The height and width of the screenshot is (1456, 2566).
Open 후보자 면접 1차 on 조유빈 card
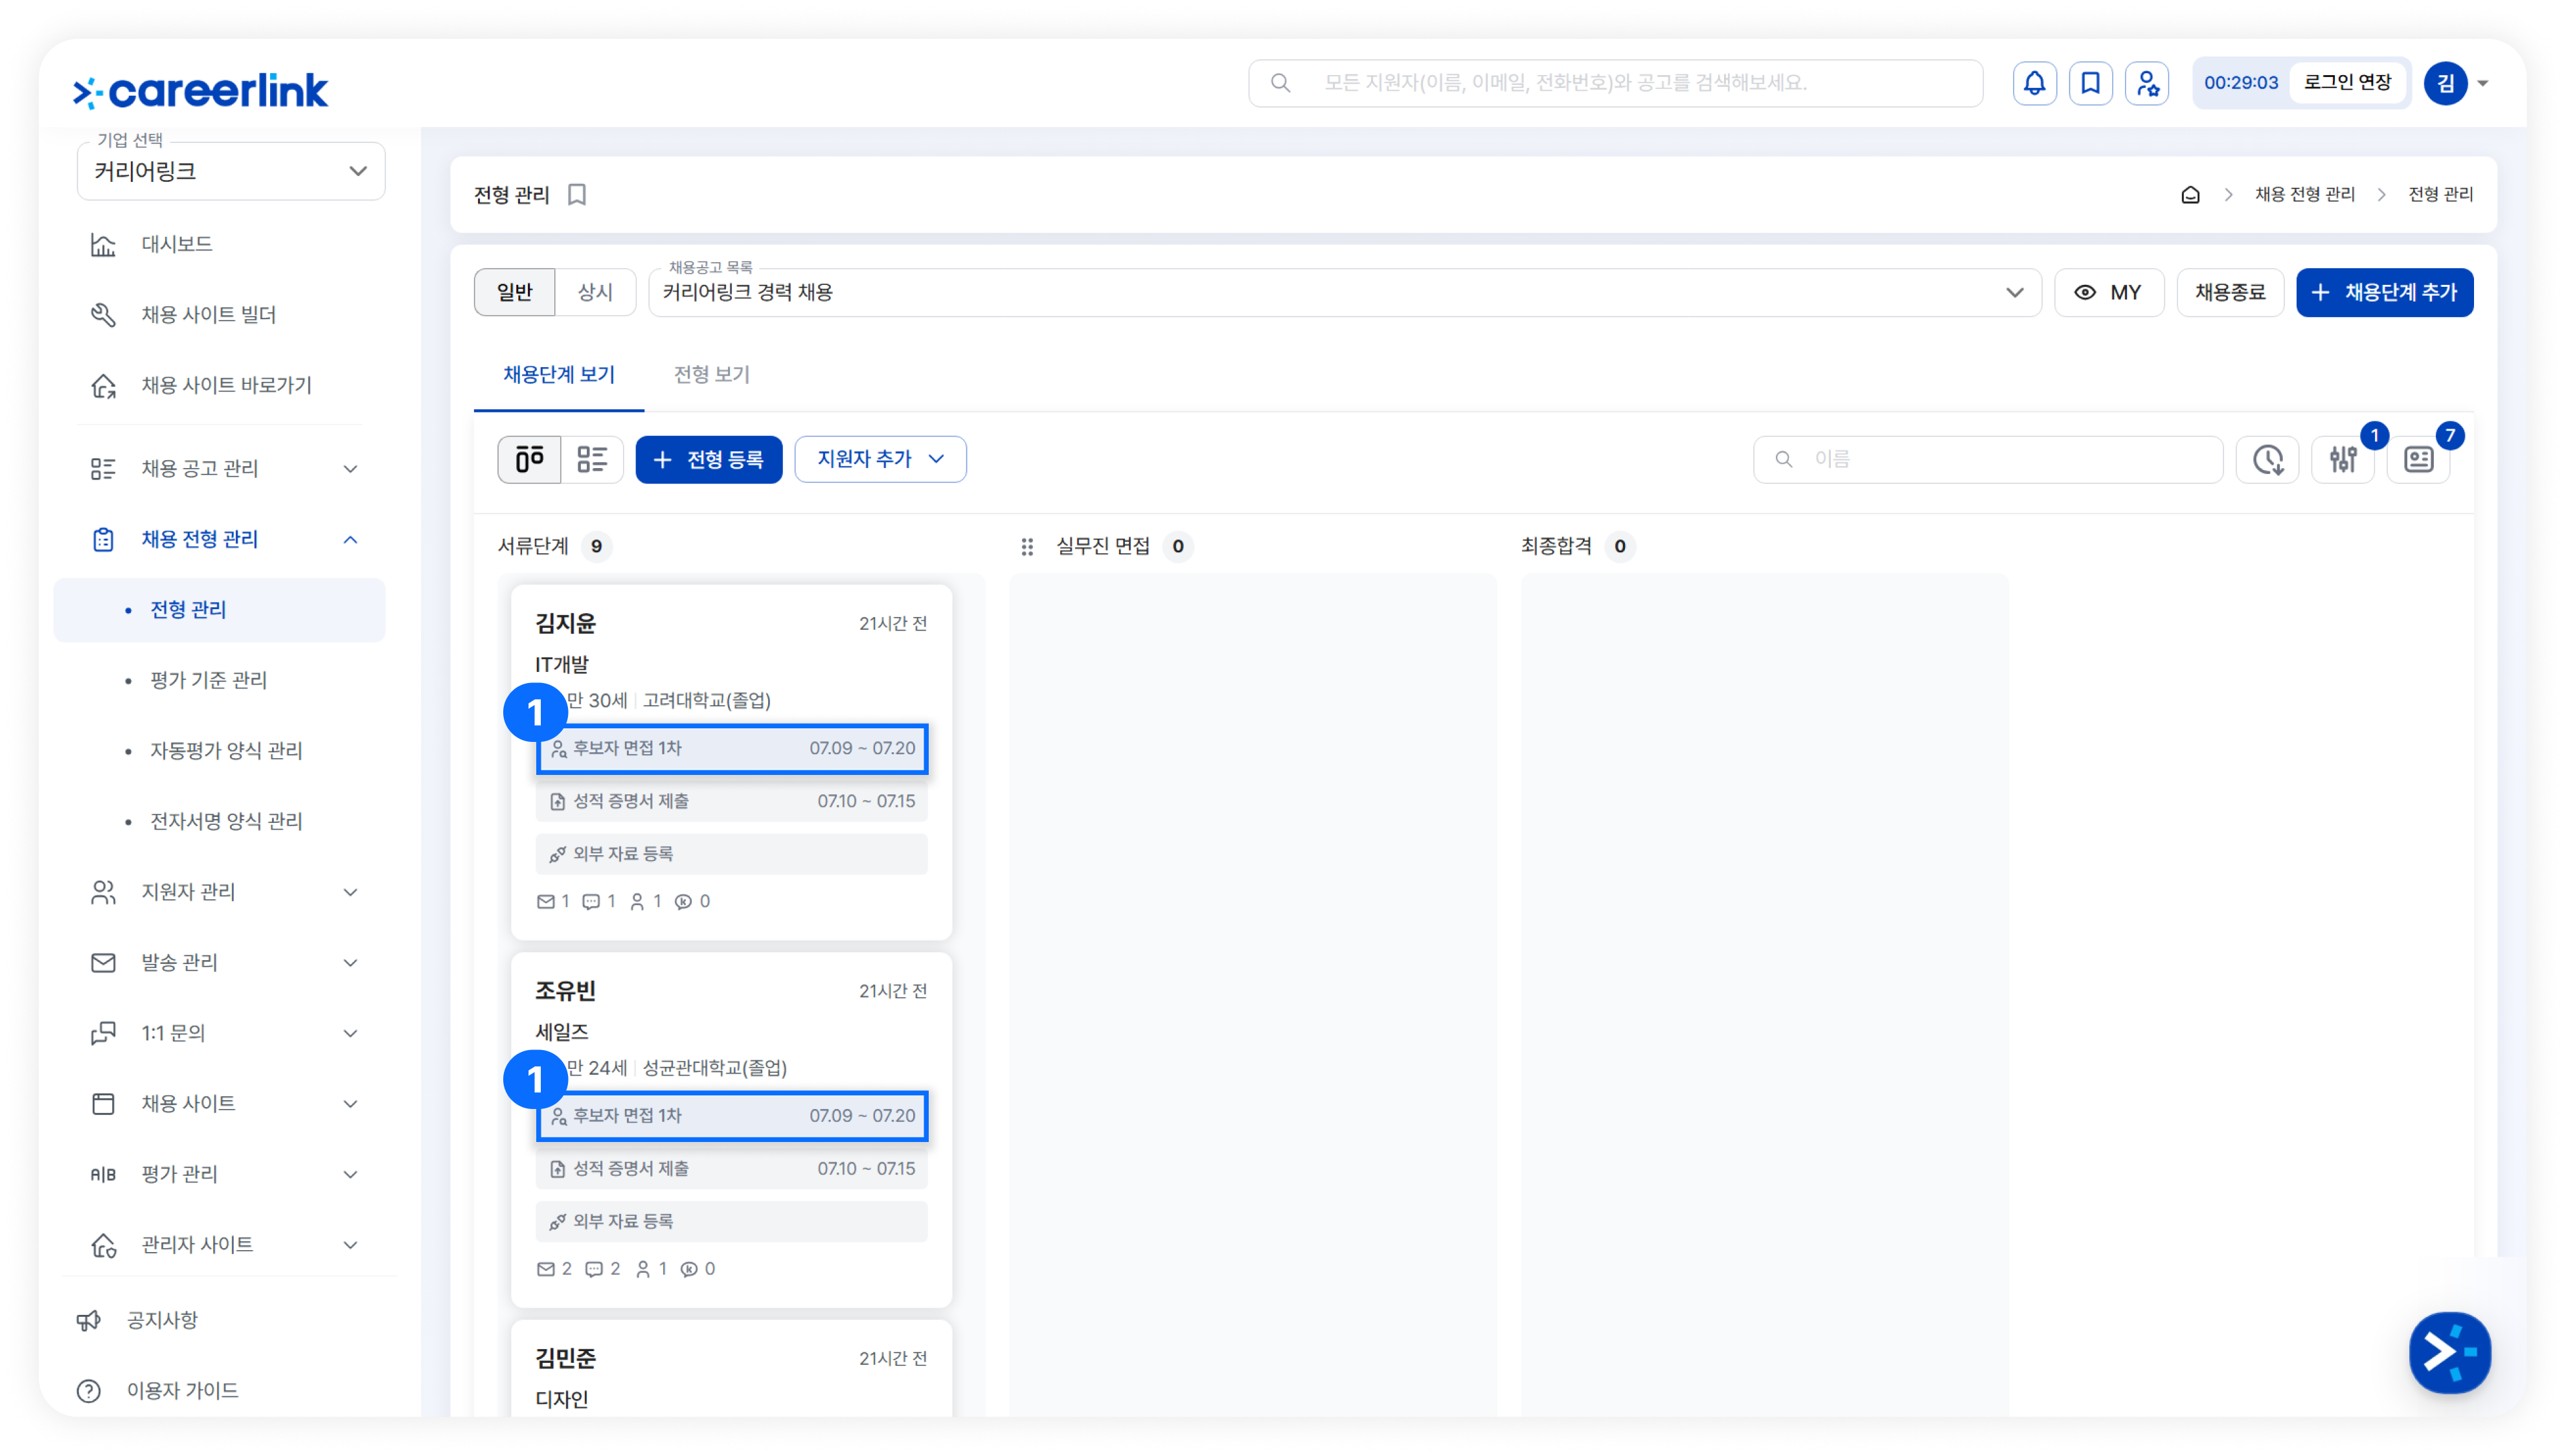pyautogui.click(x=732, y=1117)
